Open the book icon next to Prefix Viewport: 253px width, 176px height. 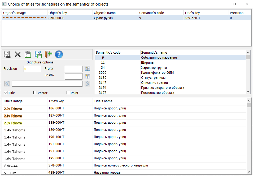(x=88, y=69)
